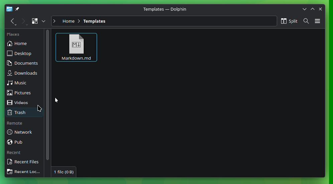Minimize the Dolphin window

[x=304, y=9]
